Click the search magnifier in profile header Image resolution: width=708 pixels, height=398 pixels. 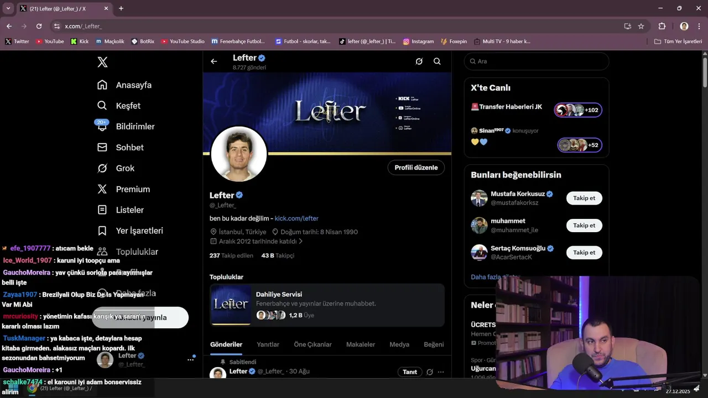pos(437,61)
